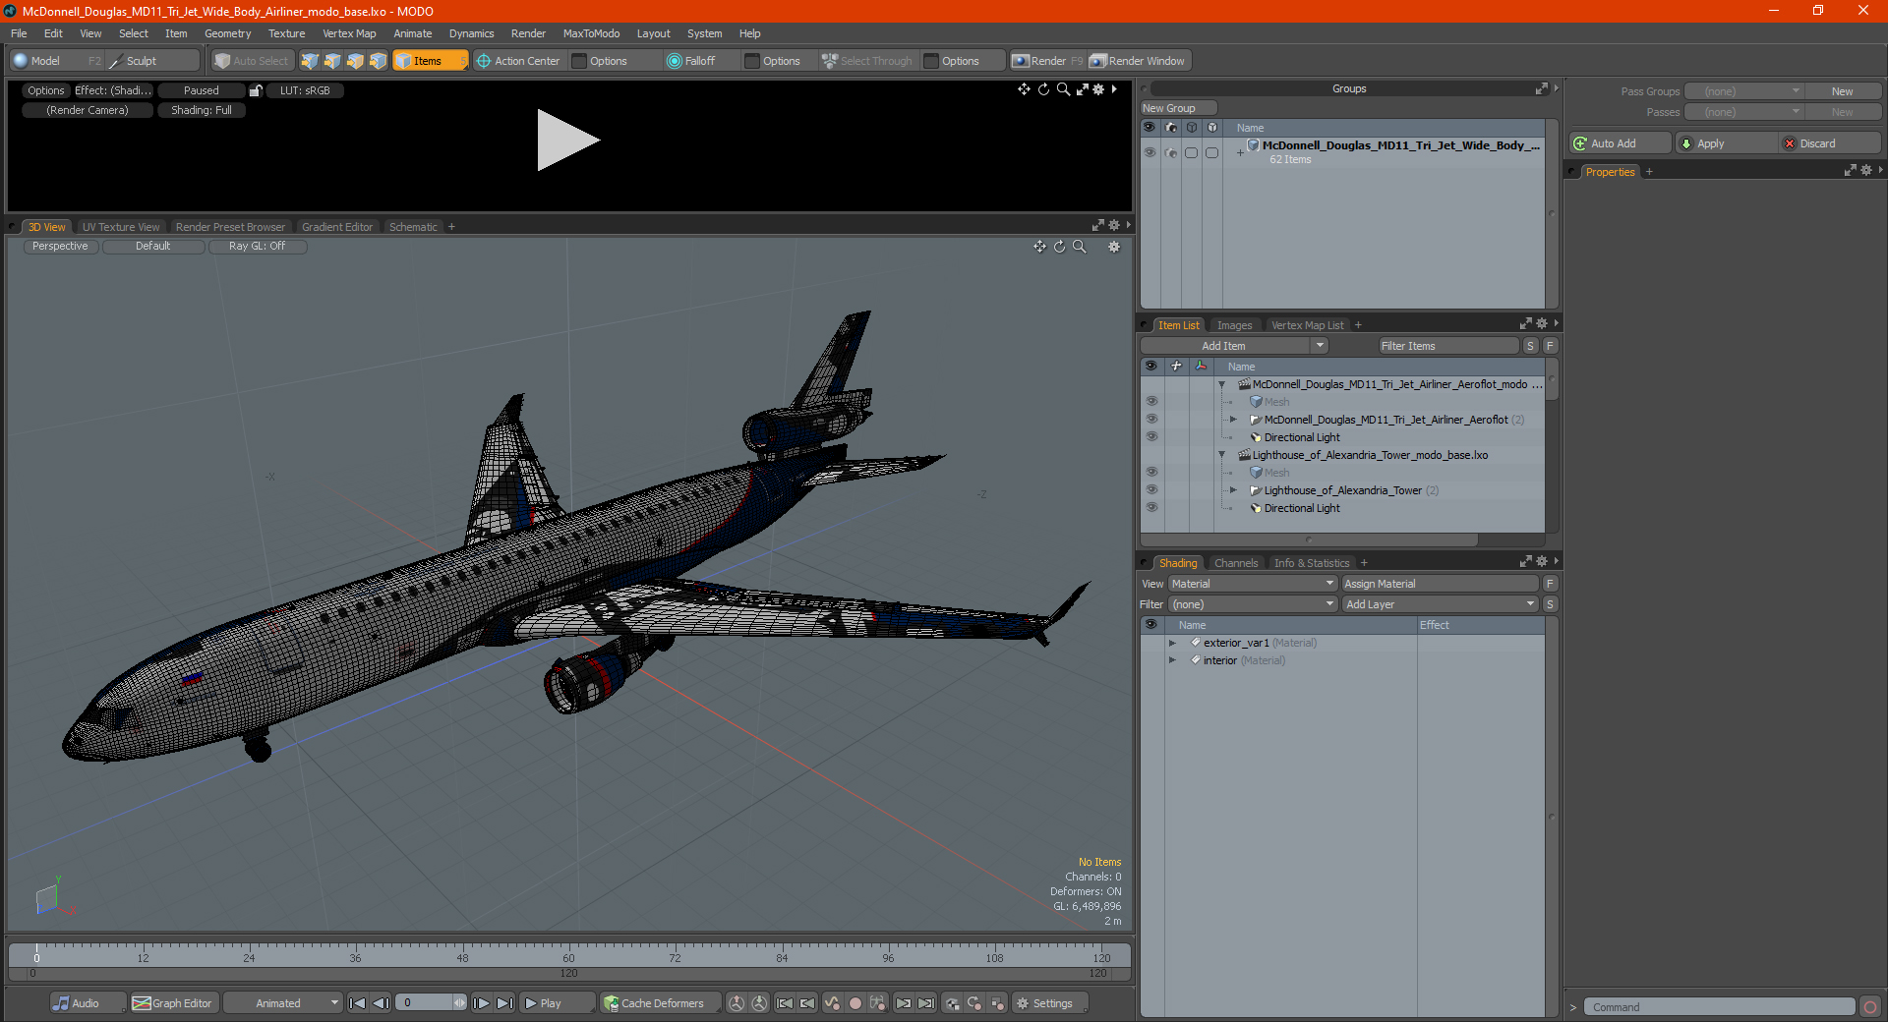Expand interior material

[1172, 660]
